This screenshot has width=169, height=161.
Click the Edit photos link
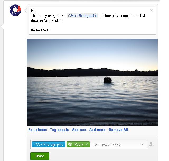point(37,130)
